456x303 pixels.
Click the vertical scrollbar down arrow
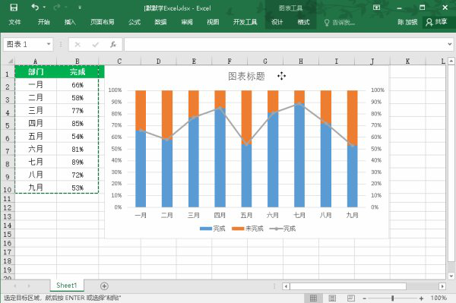pyautogui.click(x=451, y=276)
